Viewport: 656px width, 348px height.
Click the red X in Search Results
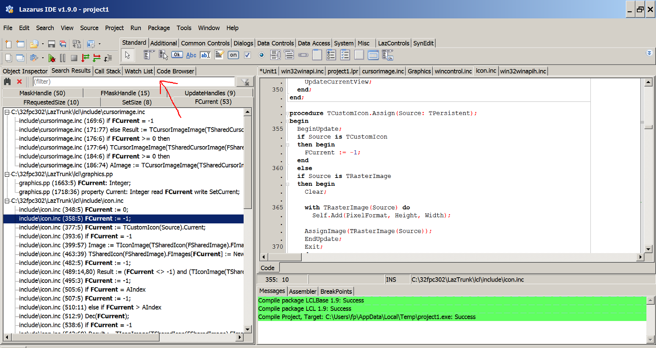pyautogui.click(x=19, y=82)
